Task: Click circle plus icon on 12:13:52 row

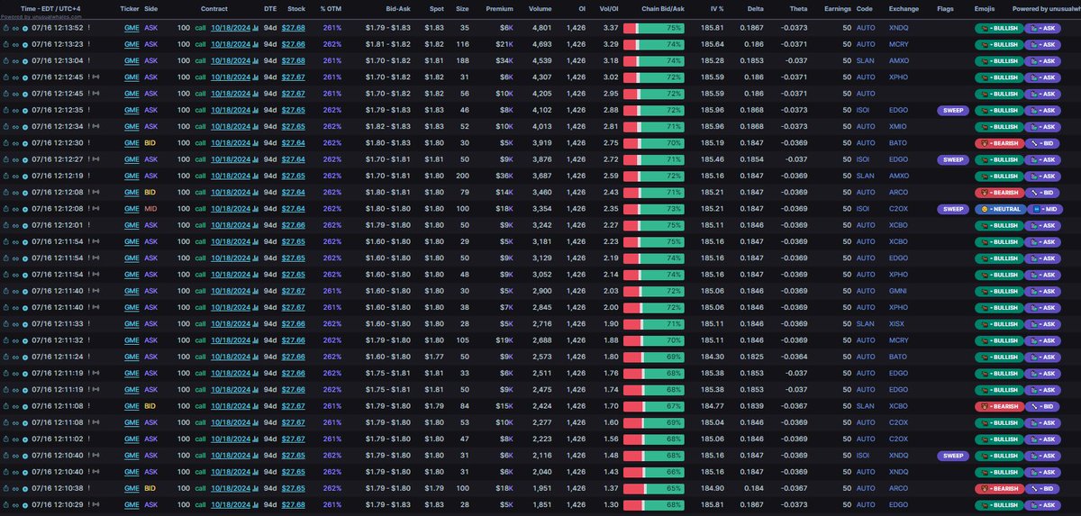Action: 25,28
